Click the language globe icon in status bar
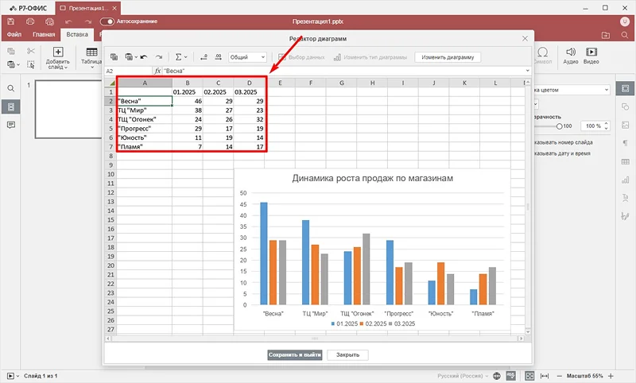The image size is (636, 383). 496,376
